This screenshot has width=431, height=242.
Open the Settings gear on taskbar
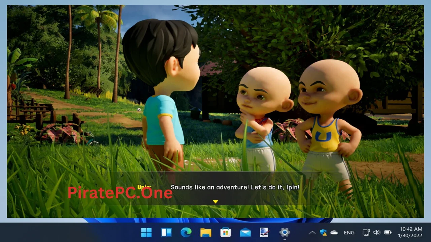coord(285,232)
